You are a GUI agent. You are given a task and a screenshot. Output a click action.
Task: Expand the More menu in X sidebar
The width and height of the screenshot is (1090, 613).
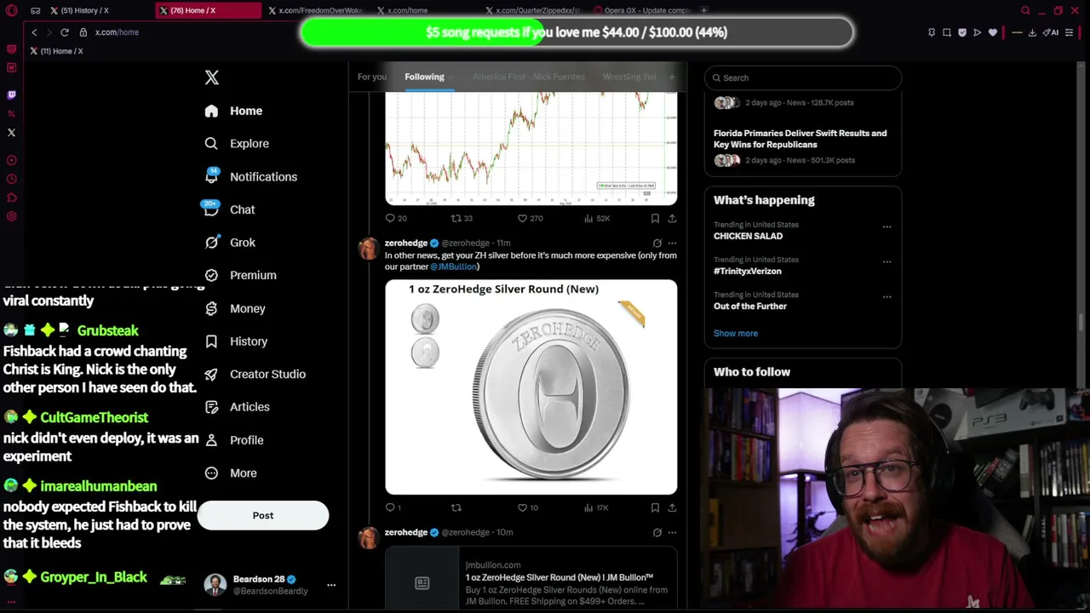pyautogui.click(x=231, y=473)
